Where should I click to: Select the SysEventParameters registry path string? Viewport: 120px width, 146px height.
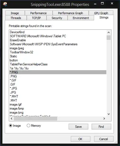pos(58,44)
